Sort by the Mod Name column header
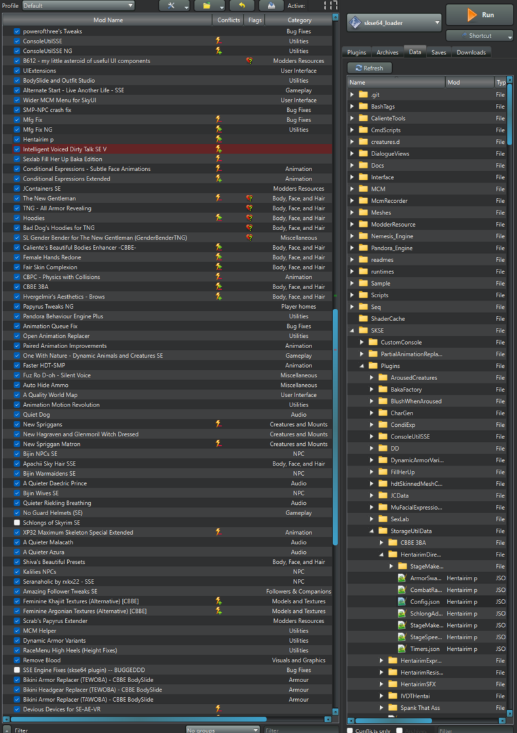This screenshot has width=517, height=733. (107, 20)
